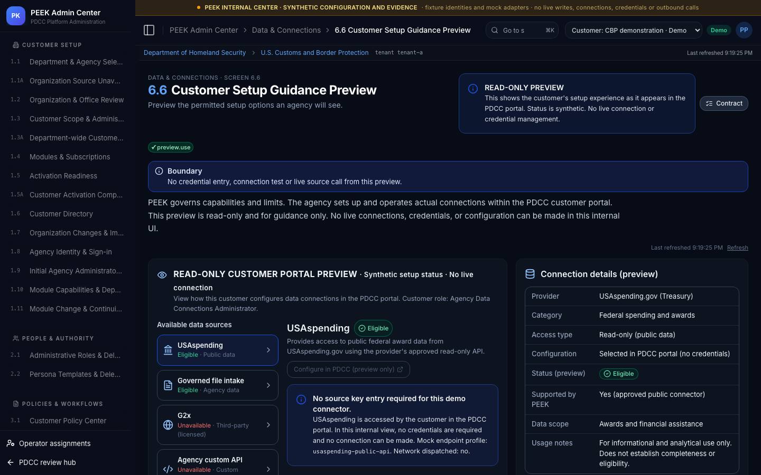Open Initial Agency Administrator sidebar item
This screenshot has height=475, width=761.
click(x=68, y=271)
